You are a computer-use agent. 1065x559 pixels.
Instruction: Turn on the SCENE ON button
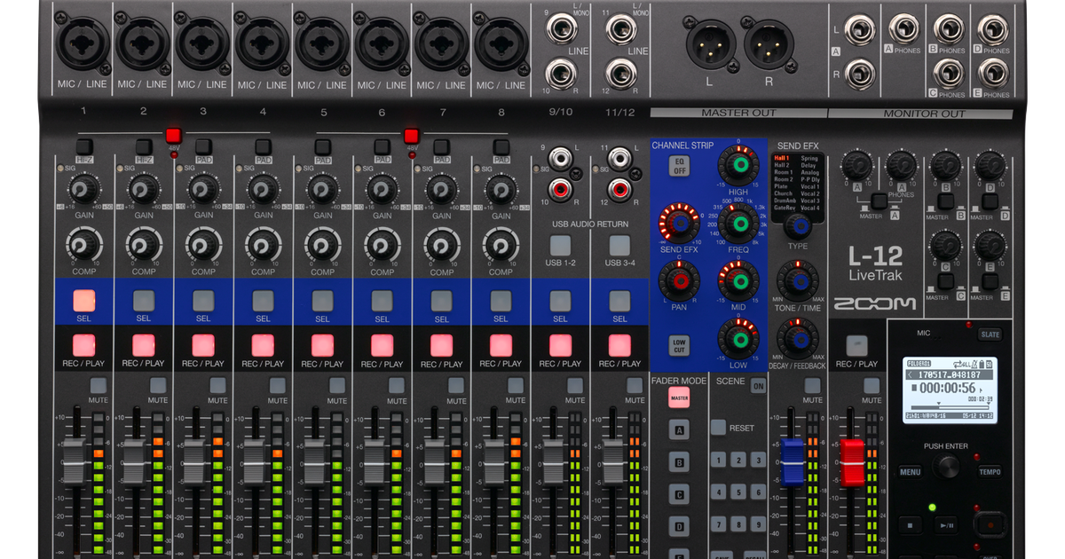click(758, 386)
